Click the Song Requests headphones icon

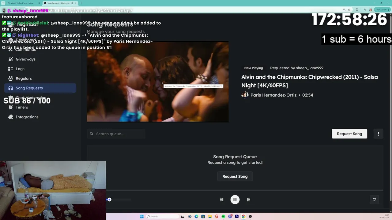[x=11, y=88]
